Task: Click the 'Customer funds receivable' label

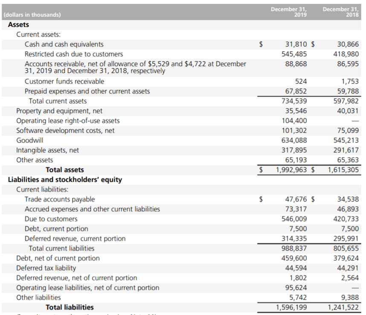Action: pyautogui.click(x=64, y=81)
